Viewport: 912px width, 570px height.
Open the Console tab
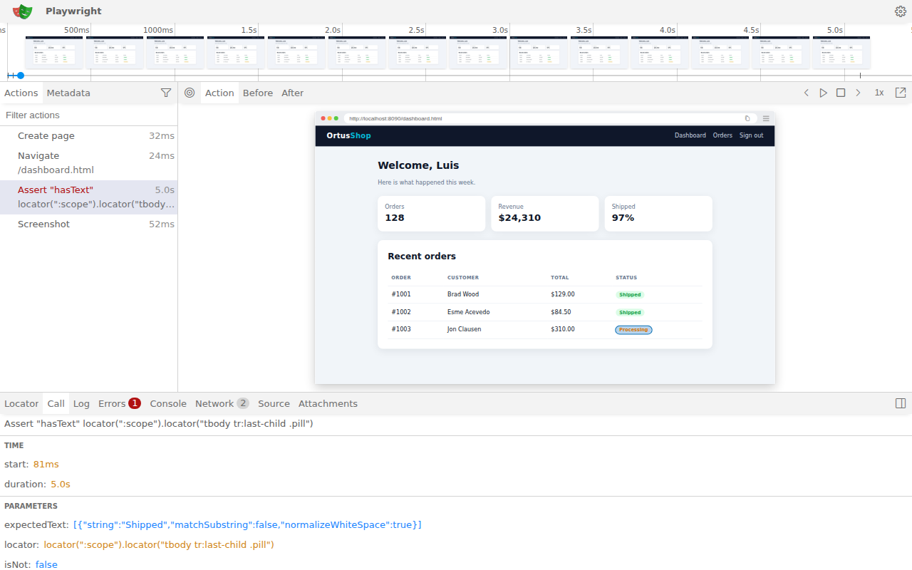168,403
